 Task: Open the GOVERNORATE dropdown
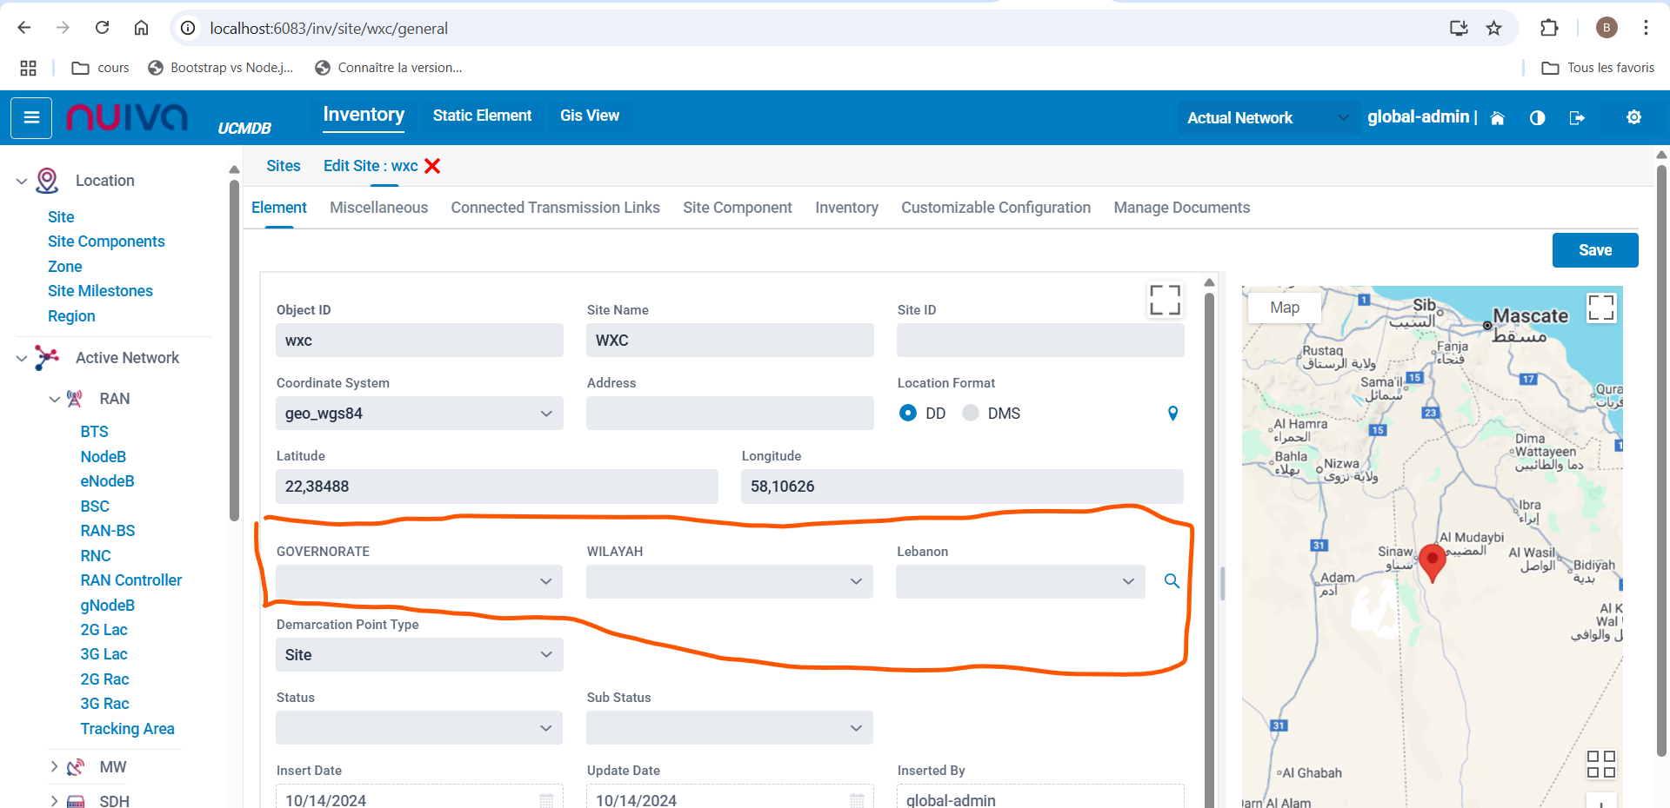419,581
